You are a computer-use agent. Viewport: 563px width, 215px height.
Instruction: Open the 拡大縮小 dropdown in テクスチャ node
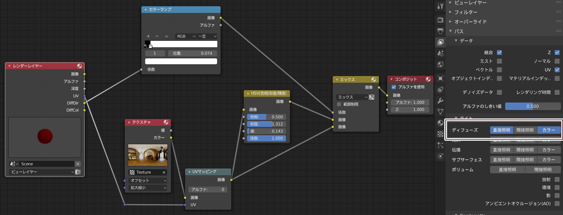tap(148, 188)
